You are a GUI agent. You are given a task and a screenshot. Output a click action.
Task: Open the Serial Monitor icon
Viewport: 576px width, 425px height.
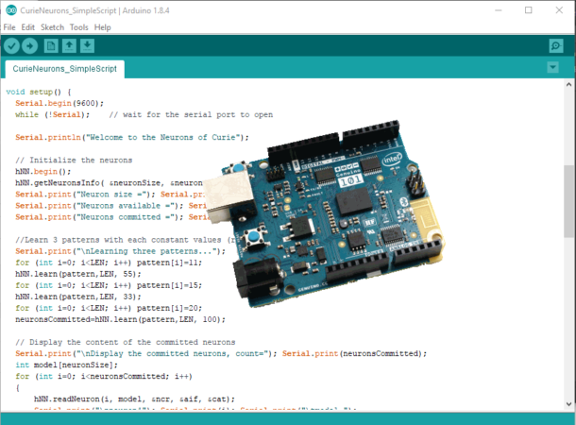[556, 46]
